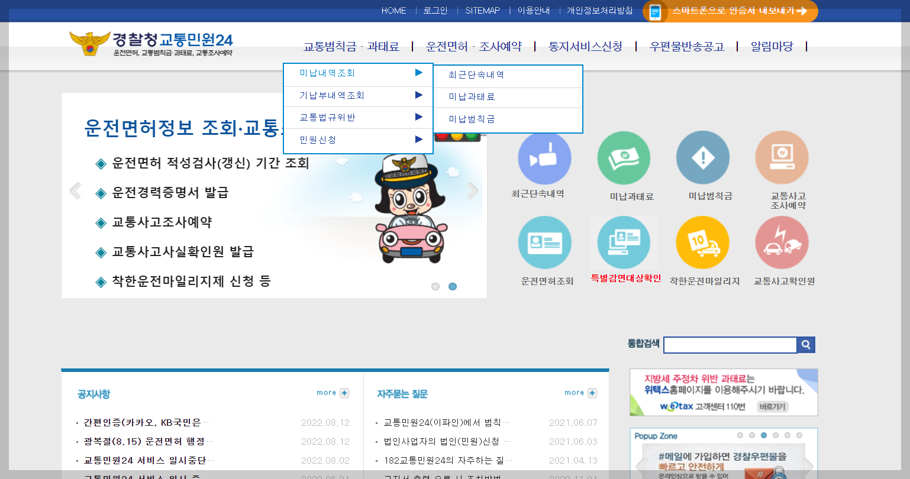Click banner item 교통사고사실확인원 발급

[x=183, y=252]
